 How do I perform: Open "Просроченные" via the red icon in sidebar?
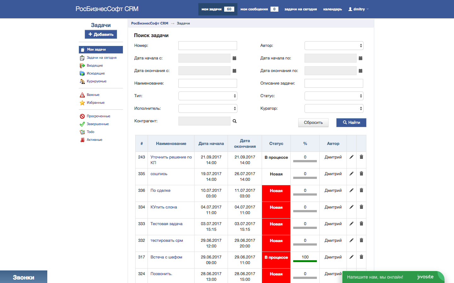click(x=98, y=116)
